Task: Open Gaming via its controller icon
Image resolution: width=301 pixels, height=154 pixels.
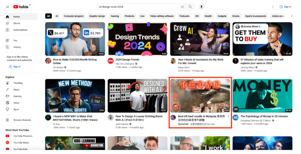Action: point(7,96)
